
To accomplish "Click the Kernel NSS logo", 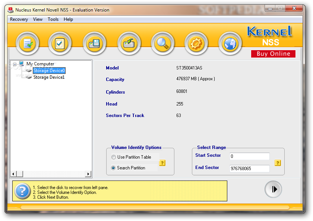I will click(270, 36).
